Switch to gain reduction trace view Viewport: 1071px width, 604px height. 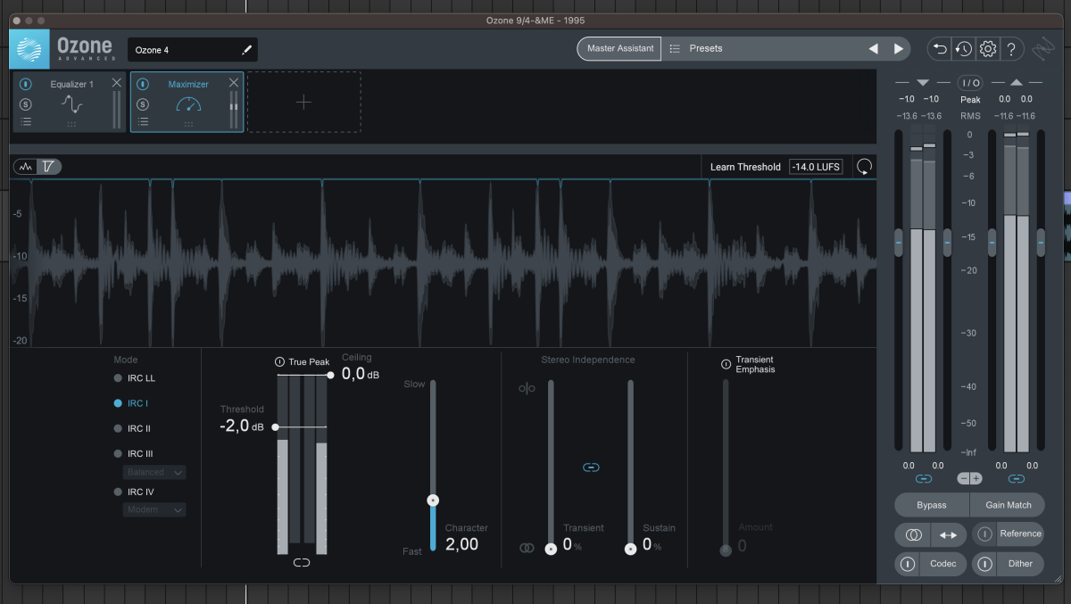point(49,166)
